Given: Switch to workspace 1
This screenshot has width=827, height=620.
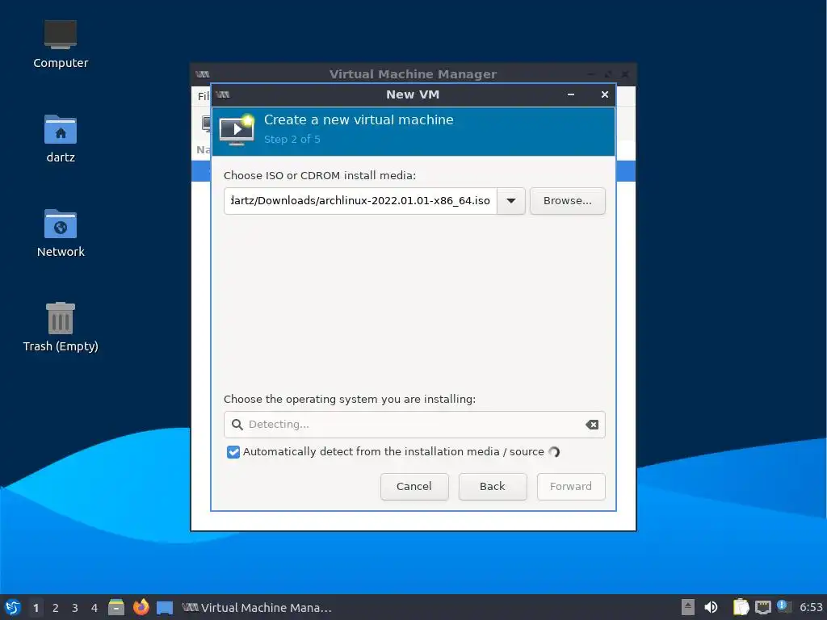Looking at the screenshot, I should (x=36, y=608).
